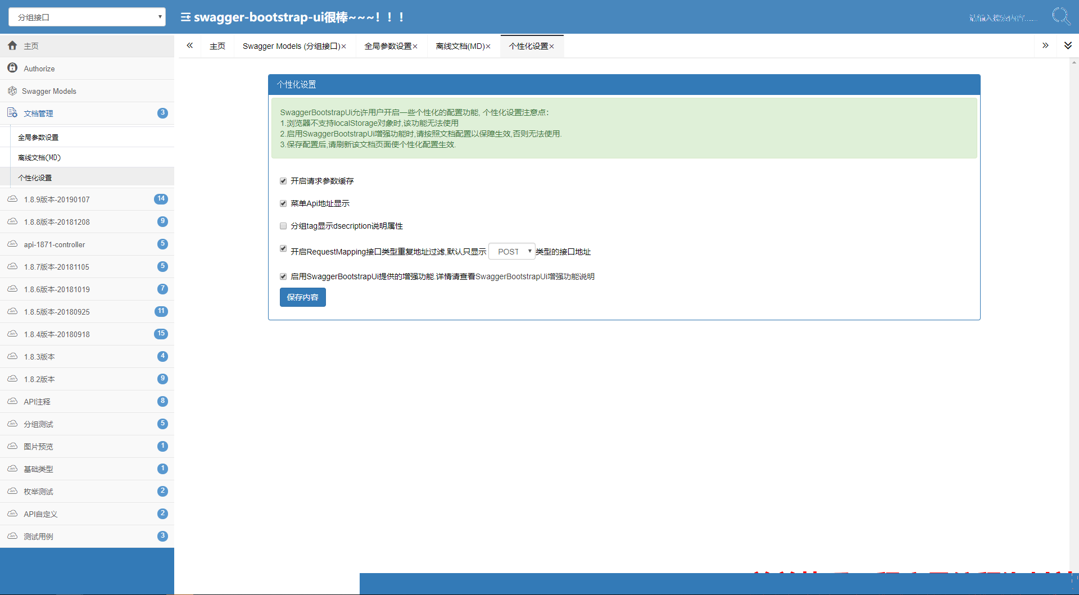Select 个性化设置 in the sidebar submenu

[x=87, y=178]
